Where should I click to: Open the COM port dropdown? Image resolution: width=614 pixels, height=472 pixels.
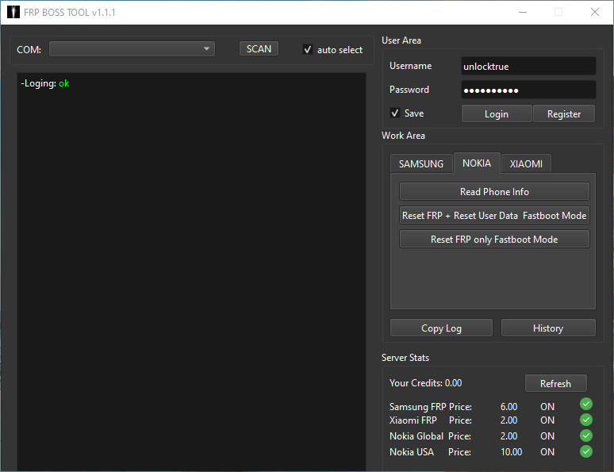coord(132,49)
